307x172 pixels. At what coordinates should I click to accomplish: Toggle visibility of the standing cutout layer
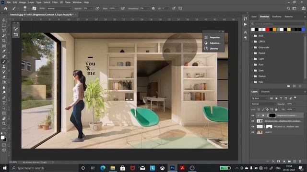click(x=253, y=121)
